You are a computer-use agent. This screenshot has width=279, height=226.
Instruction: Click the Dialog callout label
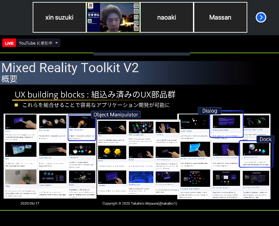(210, 111)
